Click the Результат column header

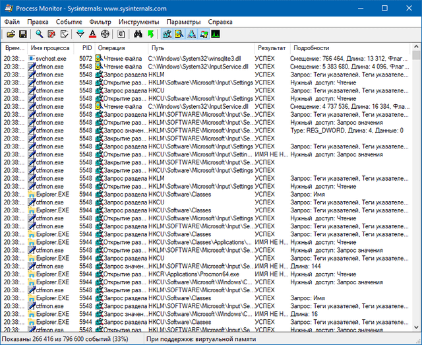click(x=272, y=48)
